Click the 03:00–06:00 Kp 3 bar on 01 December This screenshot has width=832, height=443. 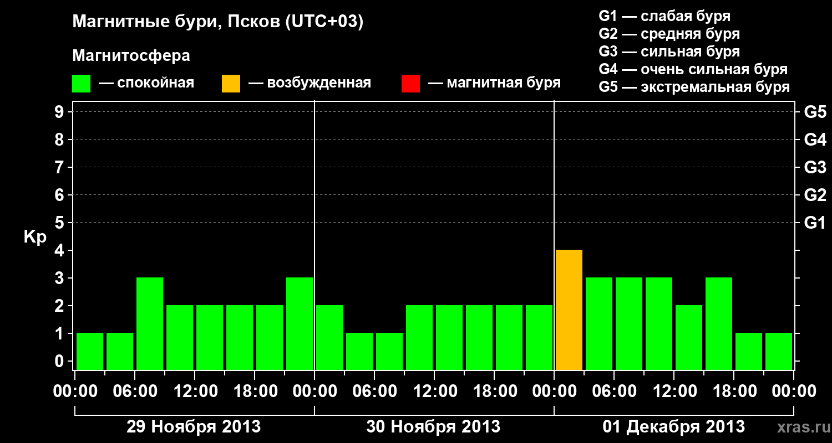(x=599, y=323)
